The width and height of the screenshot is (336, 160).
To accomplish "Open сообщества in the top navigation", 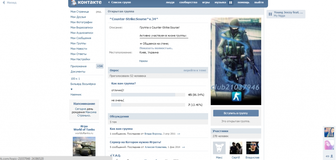I will coord(188,3).
